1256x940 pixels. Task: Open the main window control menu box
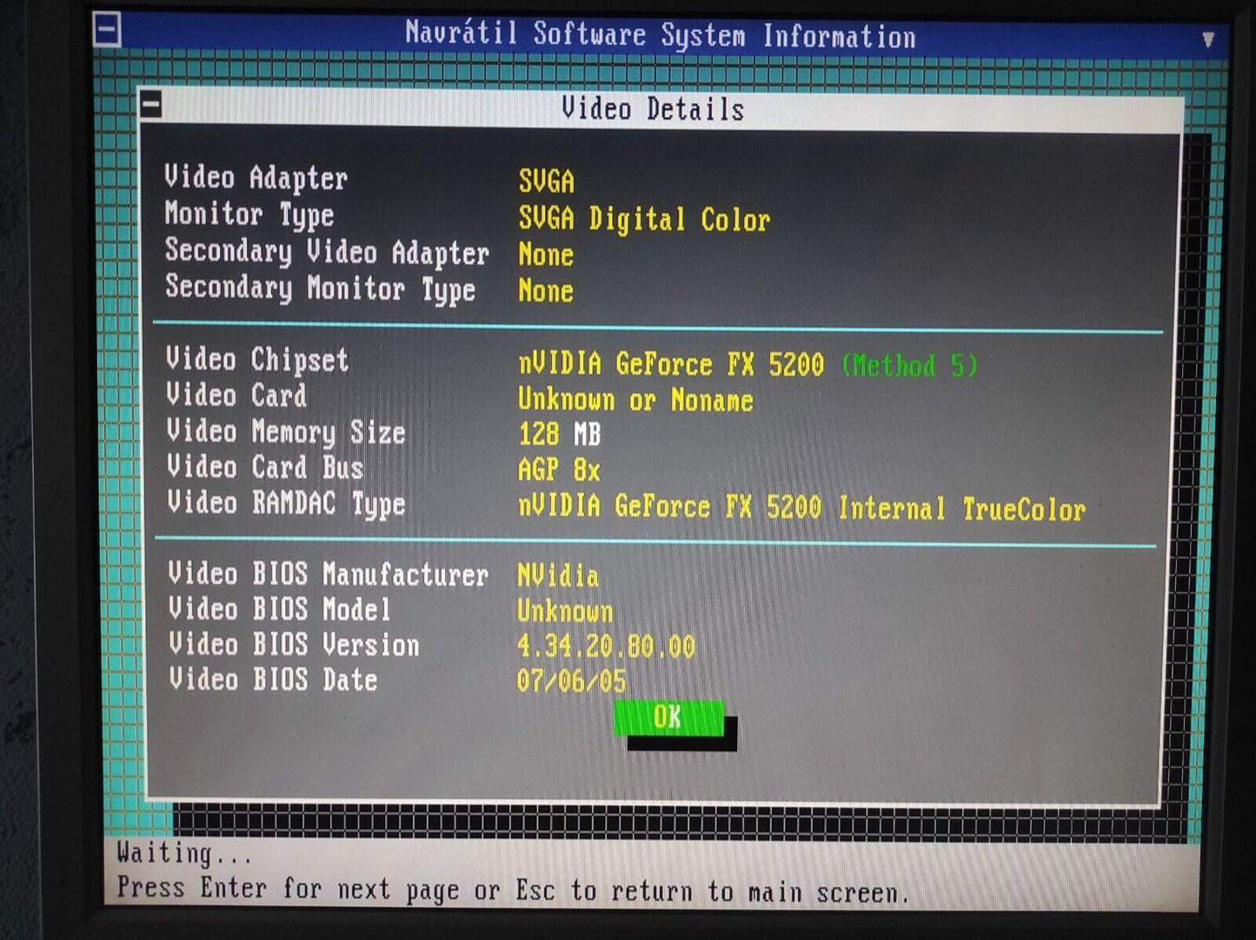[x=107, y=30]
